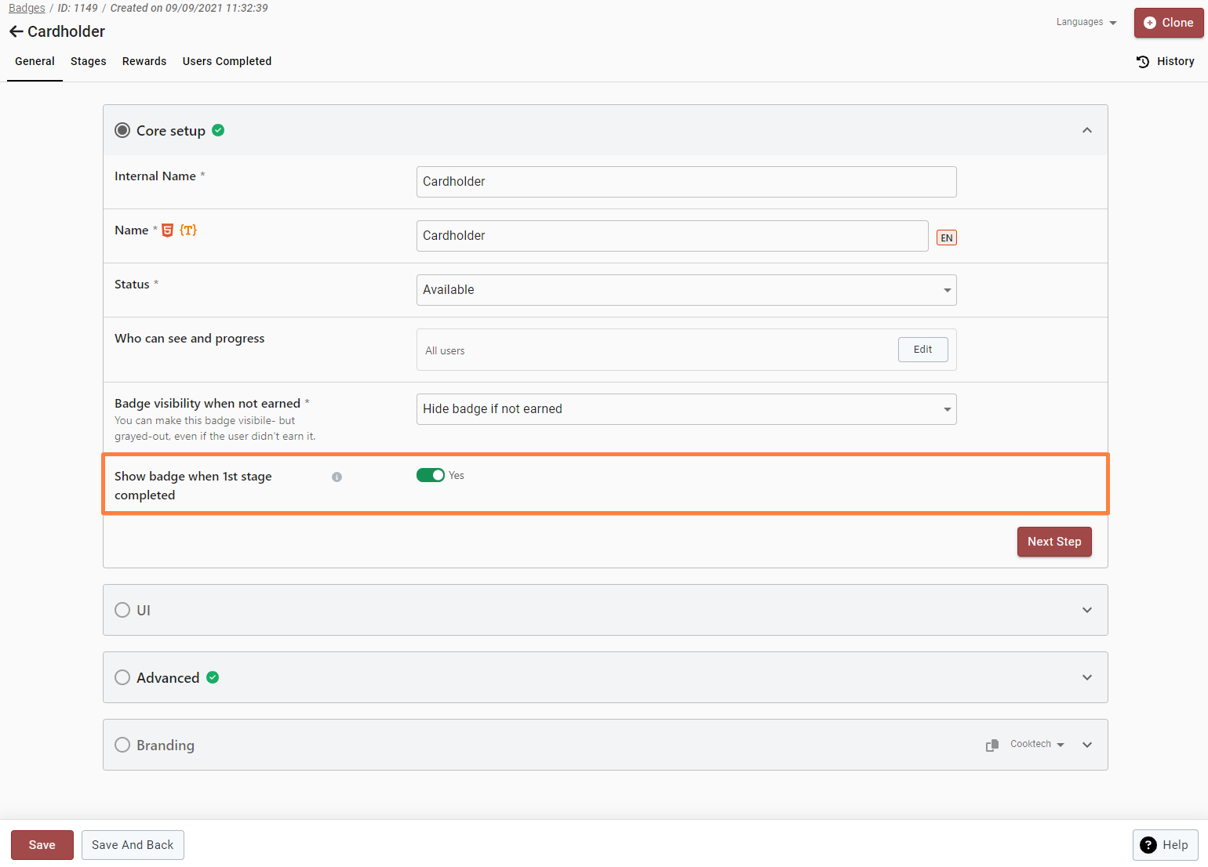Viewport: 1208px width, 867px height.
Task: Click the copy icon in Branding row
Action: pyautogui.click(x=992, y=745)
